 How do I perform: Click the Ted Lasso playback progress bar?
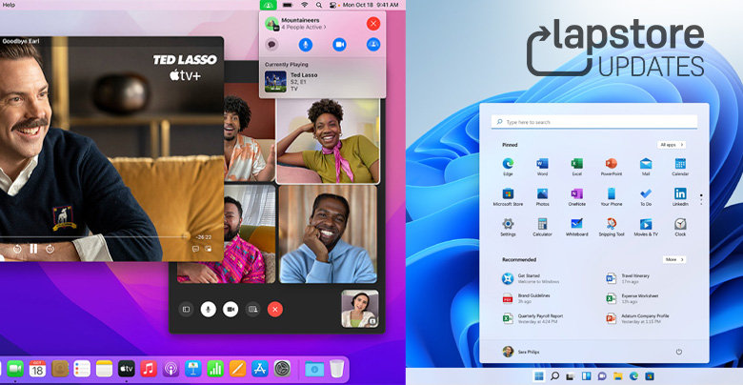(94, 236)
